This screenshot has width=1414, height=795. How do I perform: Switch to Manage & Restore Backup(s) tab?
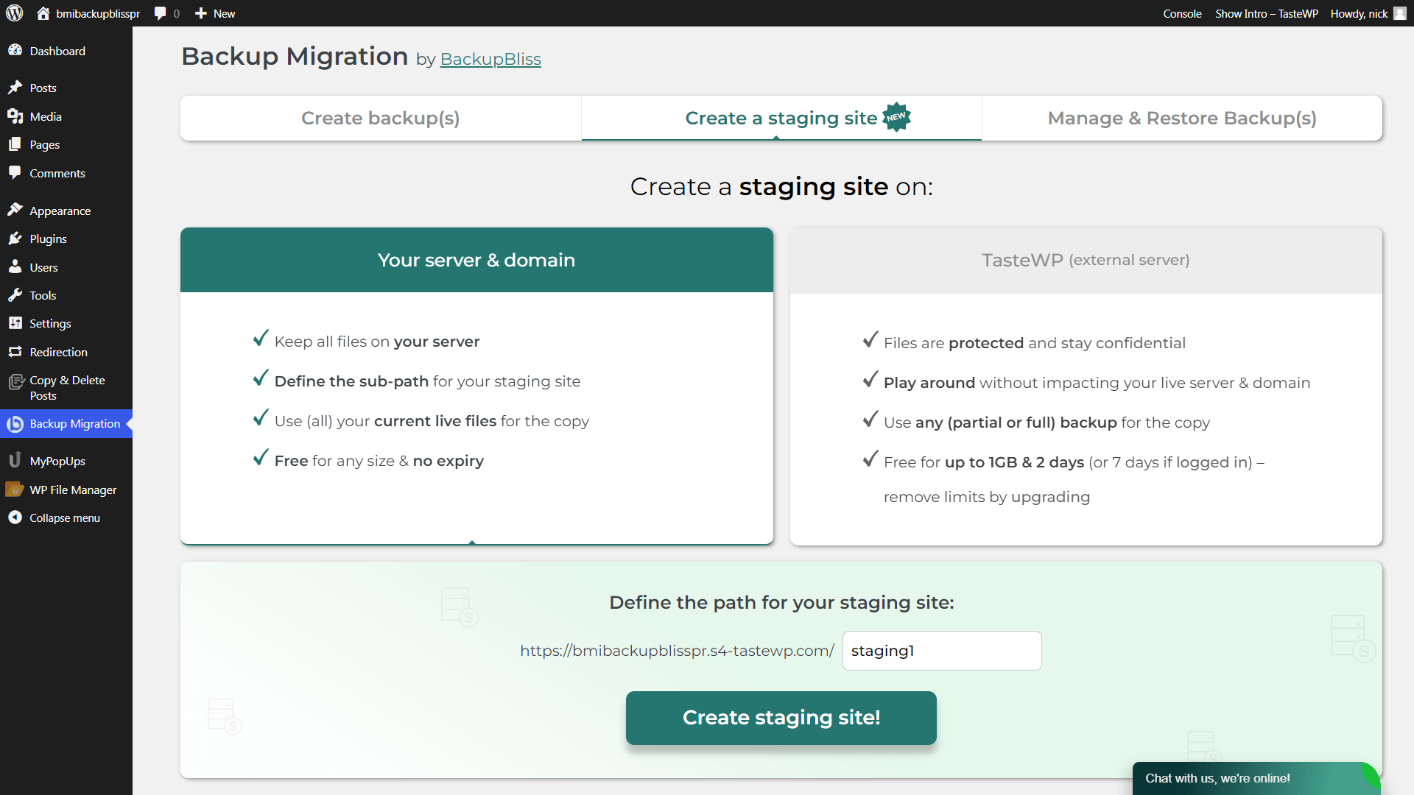[x=1181, y=118]
